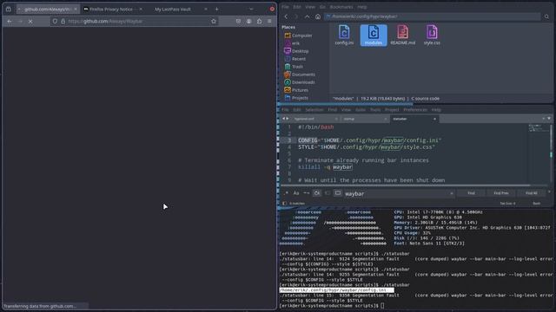556x312 pixels.
Task: Select the style.css file icon
Action: click(432, 35)
